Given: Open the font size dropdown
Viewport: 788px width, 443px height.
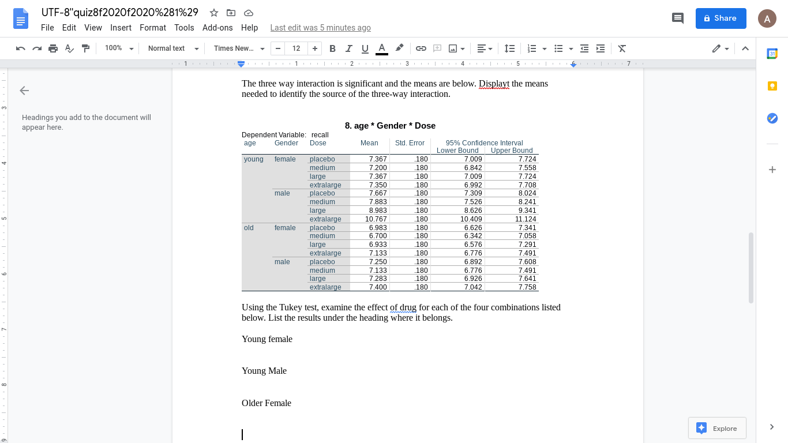Looking at the screenshot, I should point(296,48).
